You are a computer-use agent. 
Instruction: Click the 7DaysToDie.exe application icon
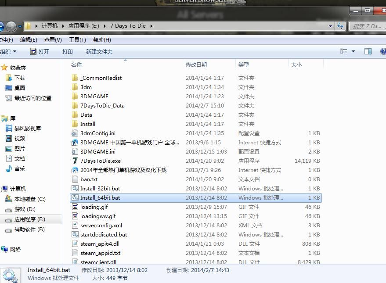(75, 161)
